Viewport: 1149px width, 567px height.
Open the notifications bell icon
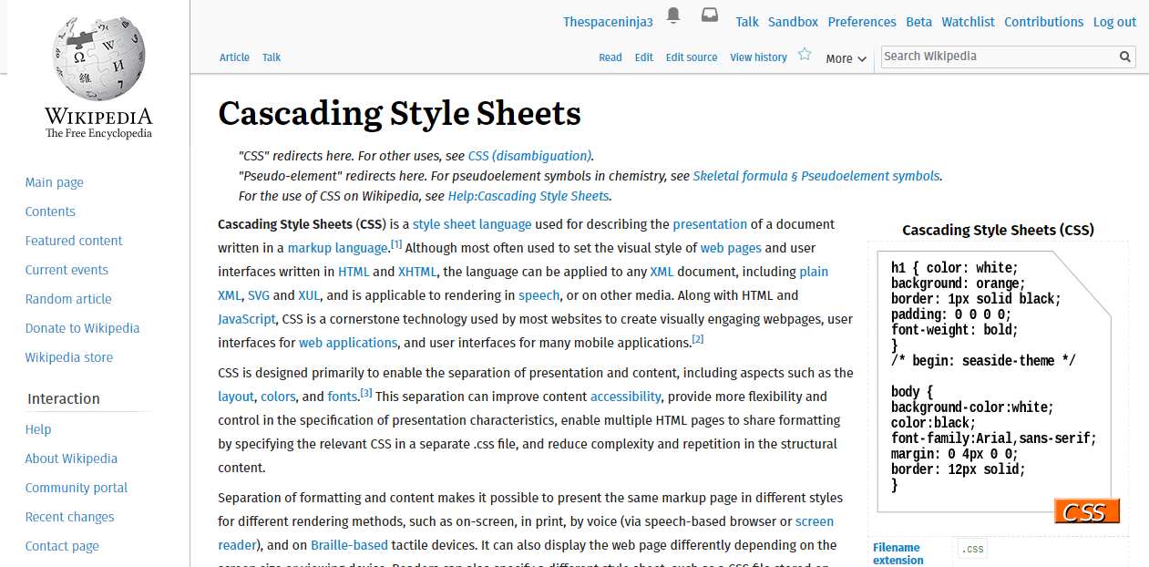(x=673, y=15)
